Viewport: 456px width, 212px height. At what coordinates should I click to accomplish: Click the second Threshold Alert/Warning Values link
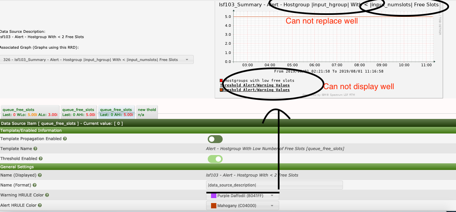255,90
